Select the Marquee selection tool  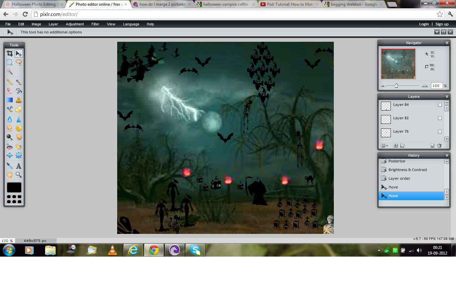10,62
